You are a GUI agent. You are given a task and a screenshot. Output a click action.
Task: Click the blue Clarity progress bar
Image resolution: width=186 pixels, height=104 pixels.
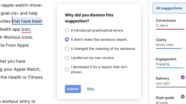tap(168, 49)
